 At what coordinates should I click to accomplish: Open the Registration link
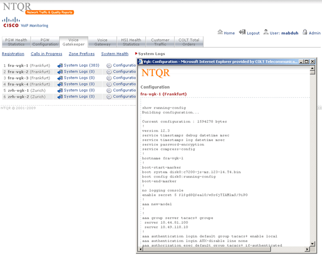coord(13,54)
